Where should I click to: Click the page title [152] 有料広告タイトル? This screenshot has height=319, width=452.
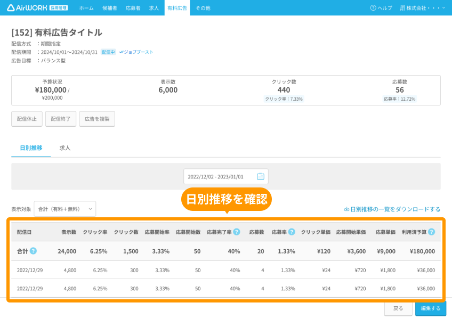(57, 32)
